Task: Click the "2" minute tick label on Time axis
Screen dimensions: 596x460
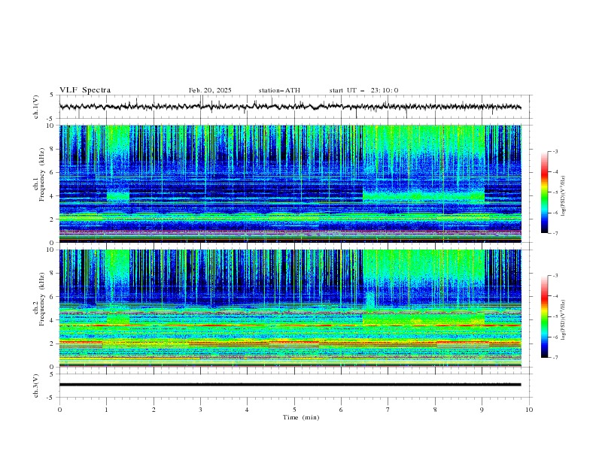Action: [154, 410]
